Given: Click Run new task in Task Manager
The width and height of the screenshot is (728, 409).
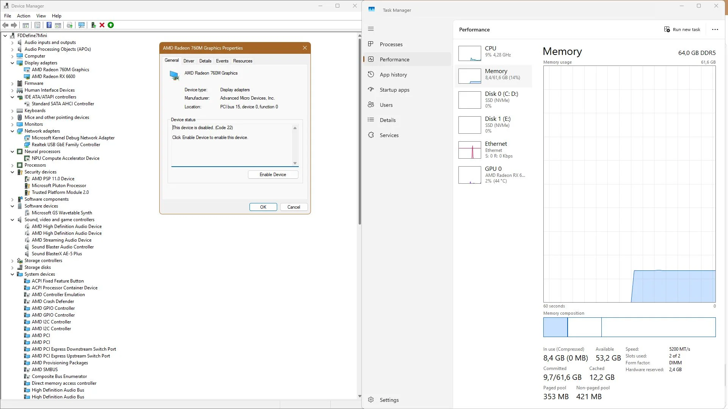Looking at the screenshot, I should coord(682,30).
